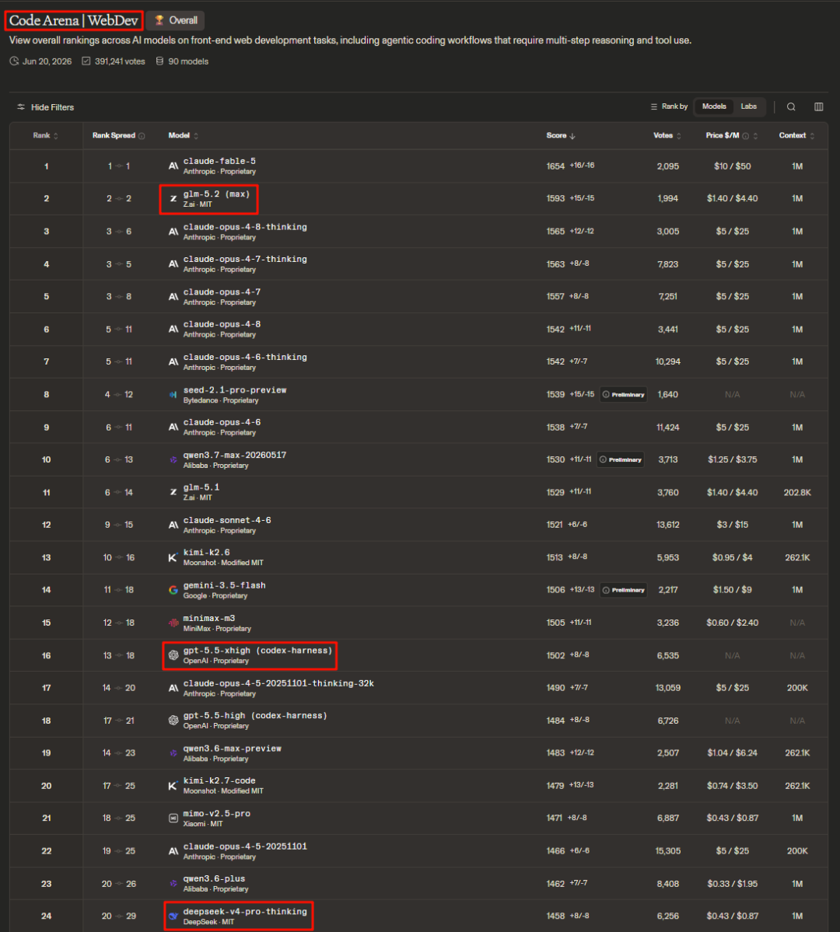Screen dimensions: 840x932
Task: Select the deepseek-v4-pro-thinking model name
Action: coord(245,911)
